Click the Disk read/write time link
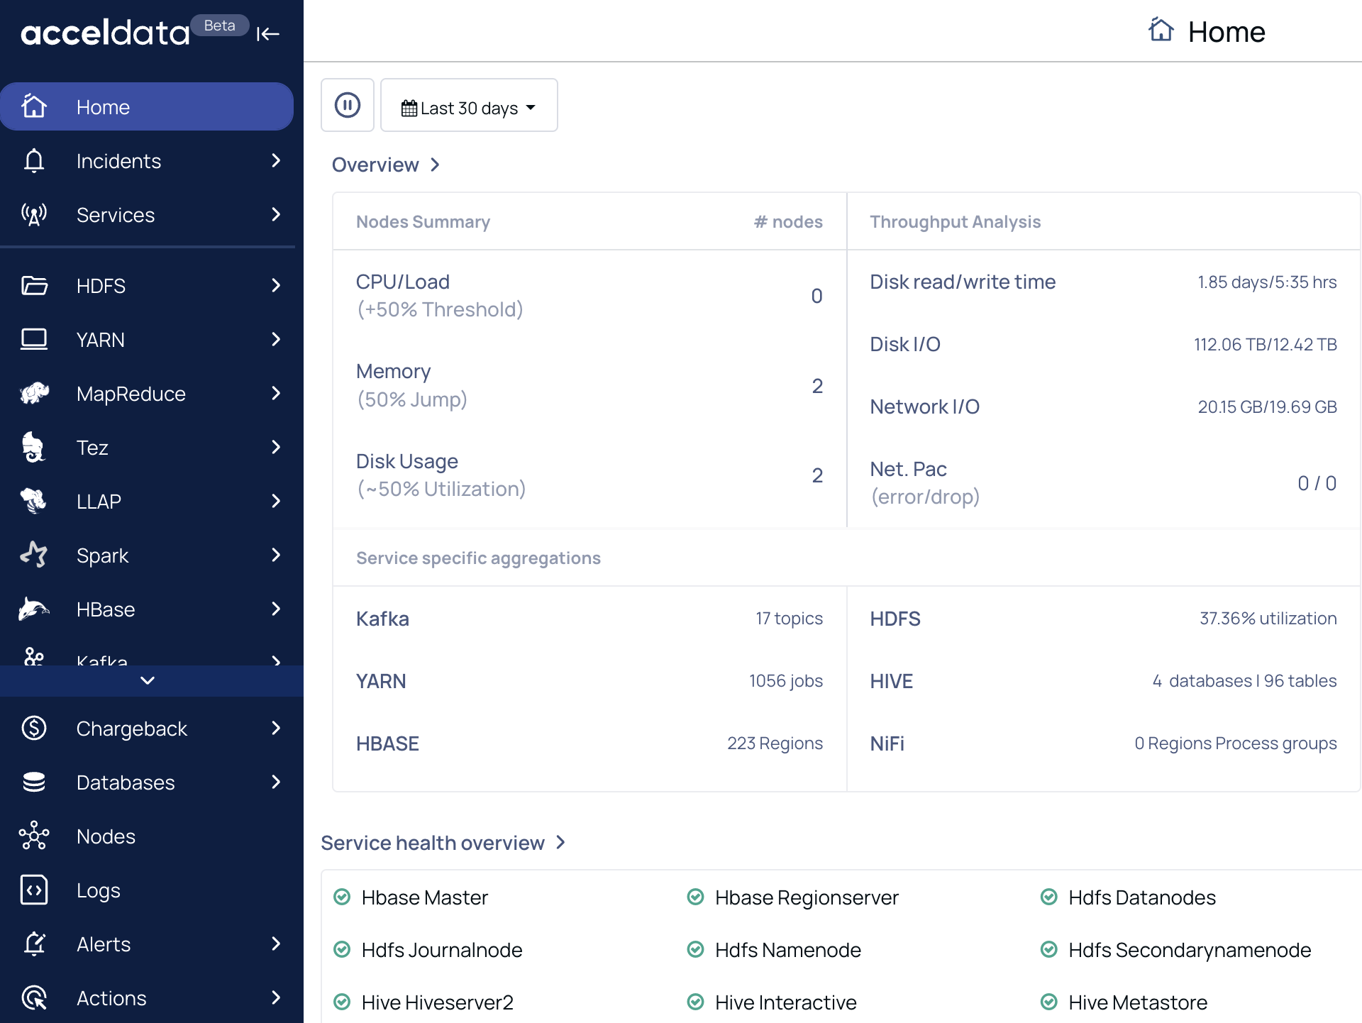 pyautogui.click(x=963, y=282)
